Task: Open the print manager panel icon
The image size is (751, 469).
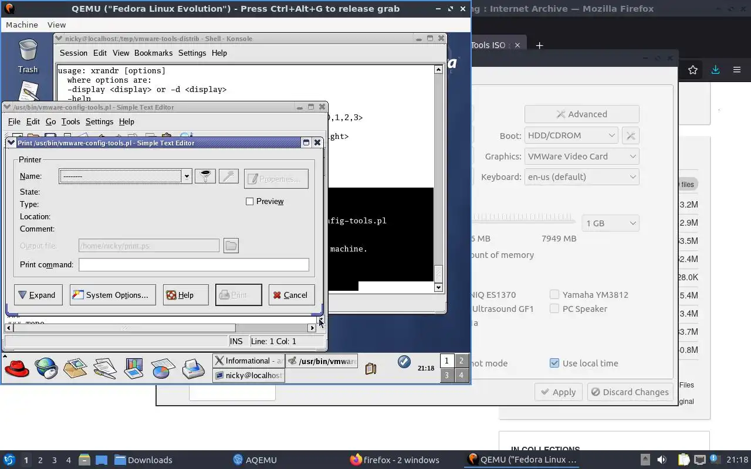Action: click(x=193, y=368)
